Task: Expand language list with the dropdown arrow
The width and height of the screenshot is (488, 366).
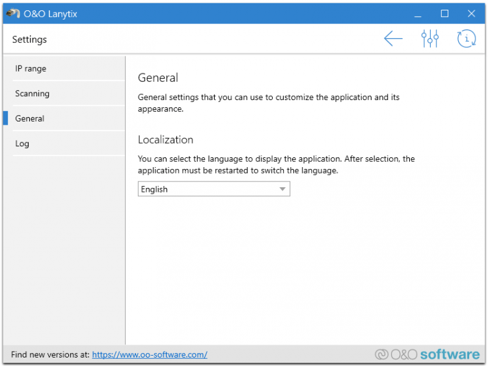Action: tap(282, 189)
